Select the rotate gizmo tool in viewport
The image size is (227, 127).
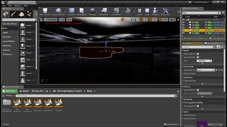click(126, 20)
